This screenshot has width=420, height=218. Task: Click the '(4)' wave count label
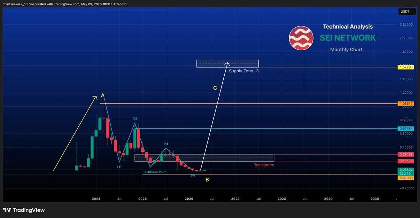(166, 144)
